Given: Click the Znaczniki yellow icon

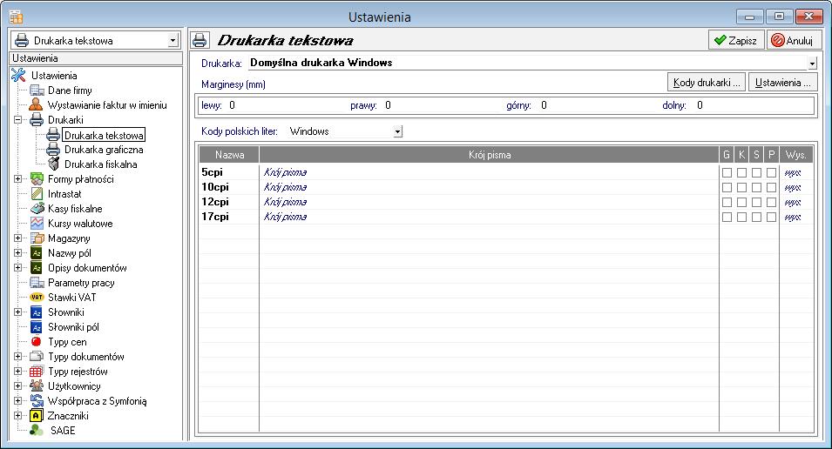Looking at the screenshot, I should (x=36, y=416).
